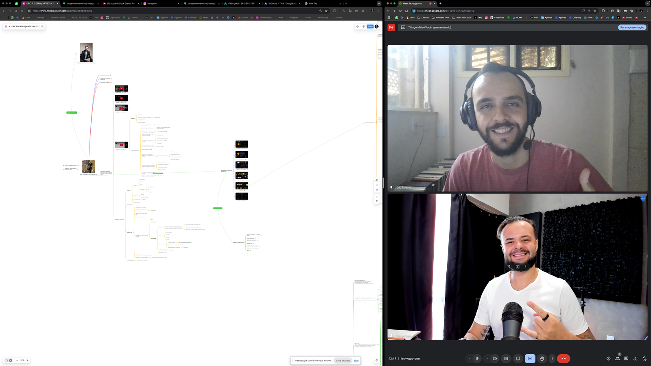Open the apps grid in the Meet bookmarks bar
This screenshot has height=366, width=651.
[x=389, y=17]
